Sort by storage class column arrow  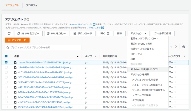(x=185, y=56)
